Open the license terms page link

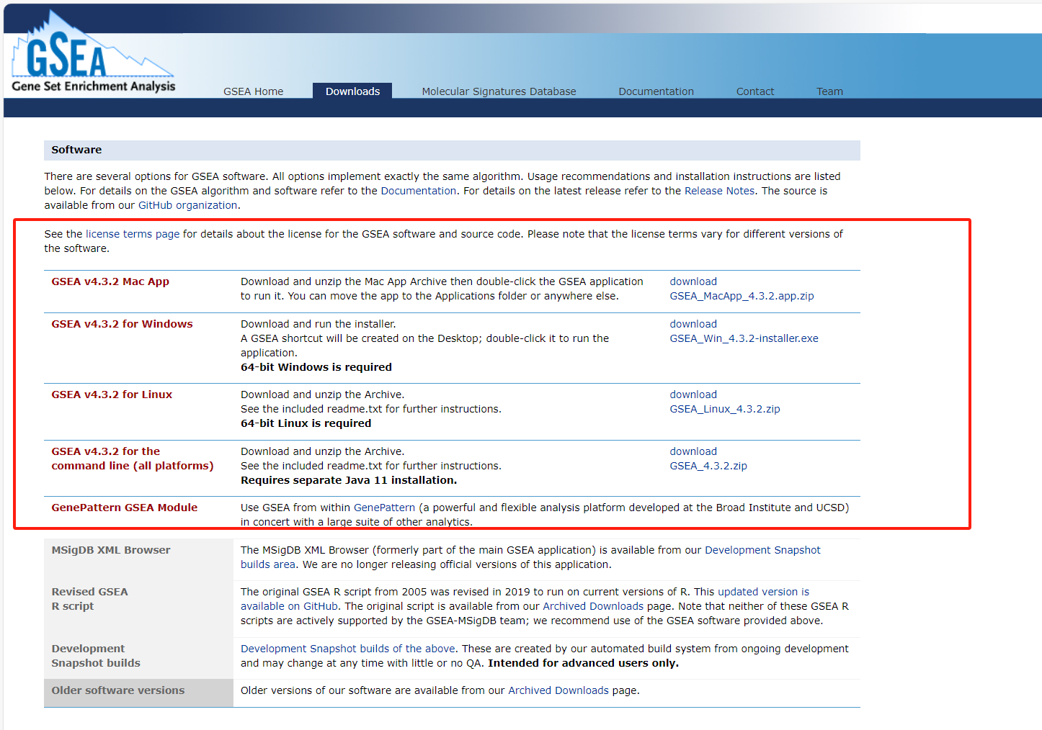[133, 234]
